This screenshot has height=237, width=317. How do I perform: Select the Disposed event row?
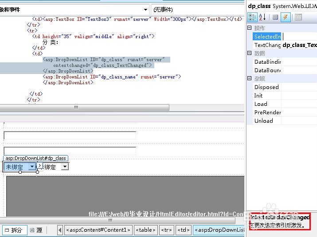pyautogui.click(x=267, y=87)
